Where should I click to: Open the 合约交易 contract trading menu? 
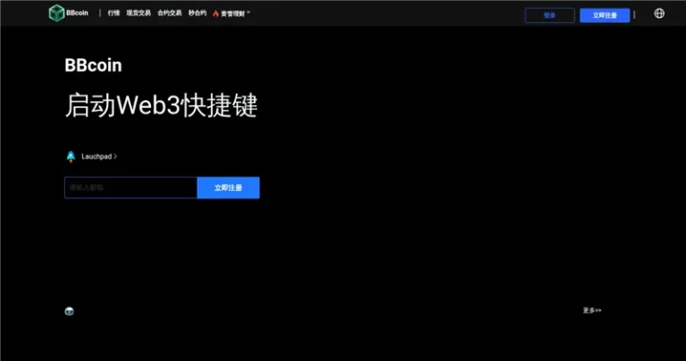[170, 13]
